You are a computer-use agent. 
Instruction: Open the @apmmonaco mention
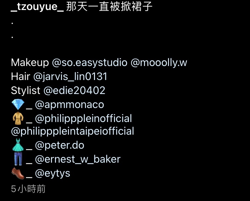[69, 105]
